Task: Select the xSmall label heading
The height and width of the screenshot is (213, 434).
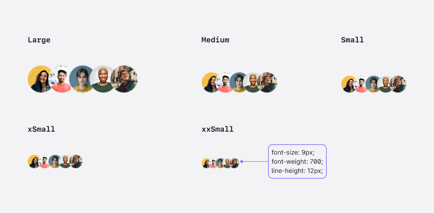Action: point(41,129)
